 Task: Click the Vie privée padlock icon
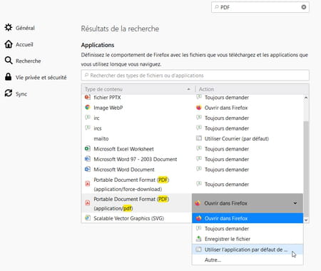coord(9,77)
